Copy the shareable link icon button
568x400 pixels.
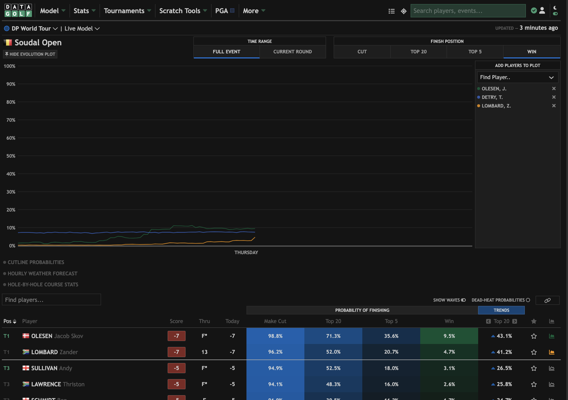[547, 300]
